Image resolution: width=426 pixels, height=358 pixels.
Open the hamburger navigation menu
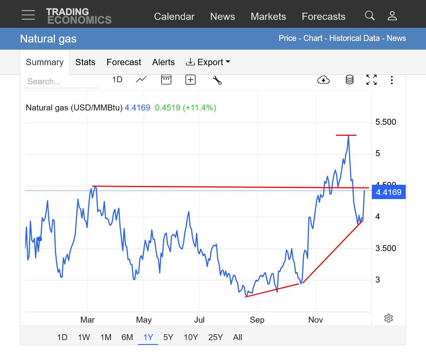pyautogui.click(x=28, y=15)
